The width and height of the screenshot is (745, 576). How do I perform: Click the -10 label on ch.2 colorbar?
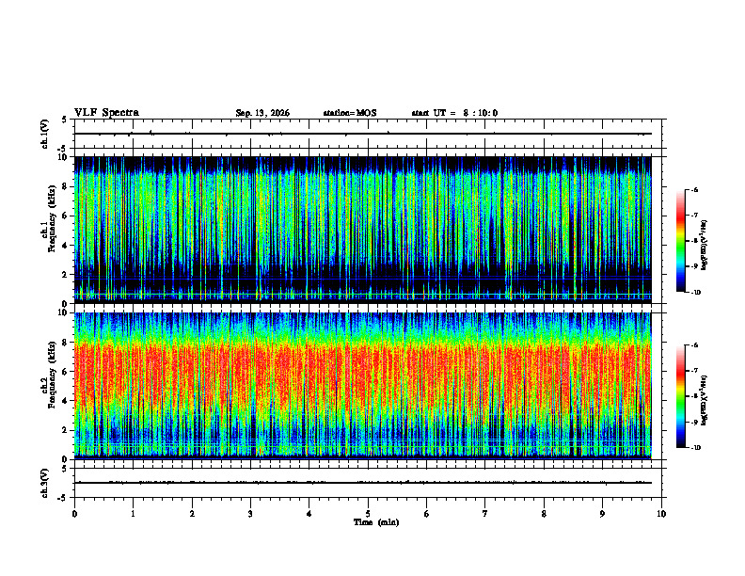(696, 448)
